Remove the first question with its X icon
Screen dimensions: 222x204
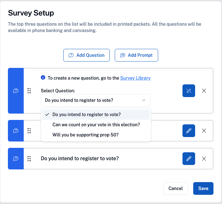(x=204, y=91)
